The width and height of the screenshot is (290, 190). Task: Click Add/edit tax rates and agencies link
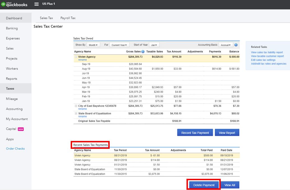click(269, 64)
